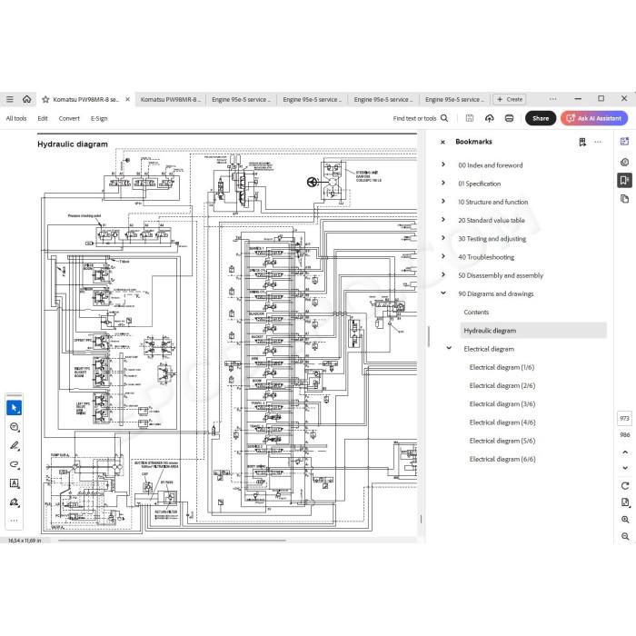Open Electrical diagram (1/6) bookmark
The width and height of the screenshot is (636, 636).
click(x=502, y=367)
